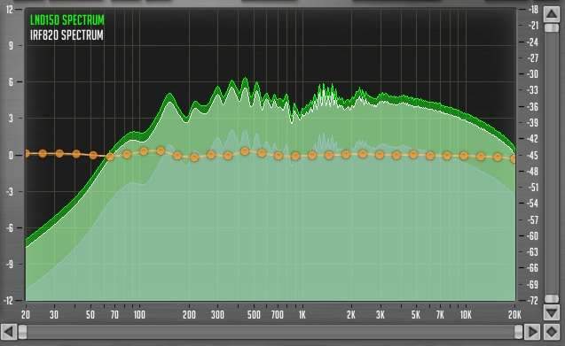The width and height of the screenshot is (565, 346).
Task: Click the 12 dB gain axis label
Action: [x=10, y=9]
